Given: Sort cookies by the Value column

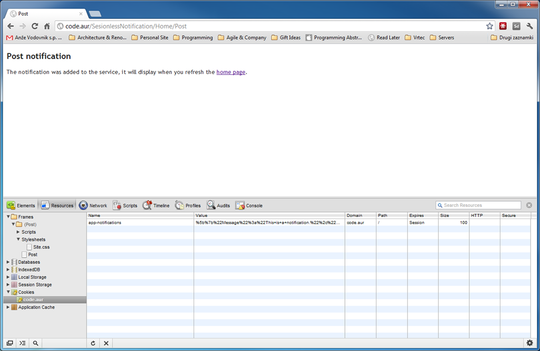Looking at the screenshot, I should (269, 215).
